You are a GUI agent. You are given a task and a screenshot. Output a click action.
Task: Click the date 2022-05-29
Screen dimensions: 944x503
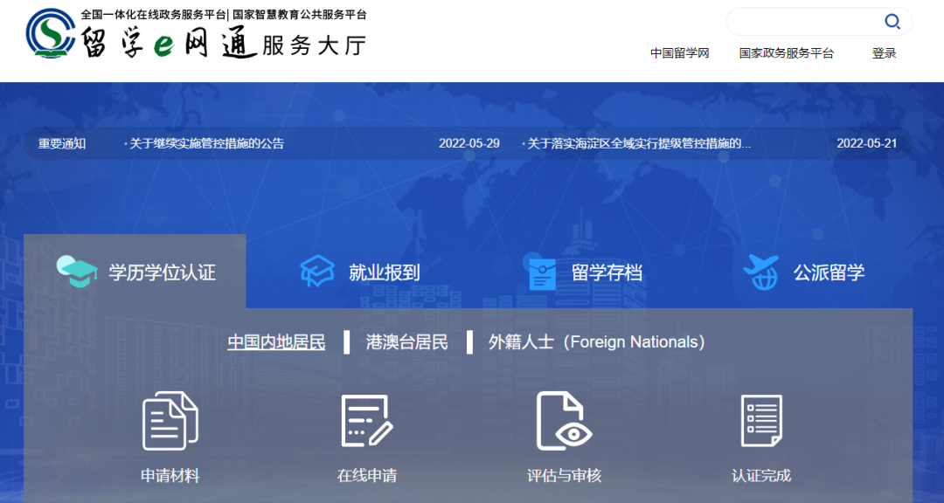coord(469,144)
